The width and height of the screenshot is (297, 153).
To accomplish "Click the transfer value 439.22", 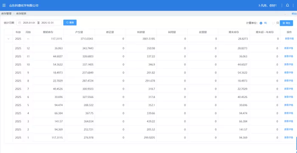I will pos(151,121).
